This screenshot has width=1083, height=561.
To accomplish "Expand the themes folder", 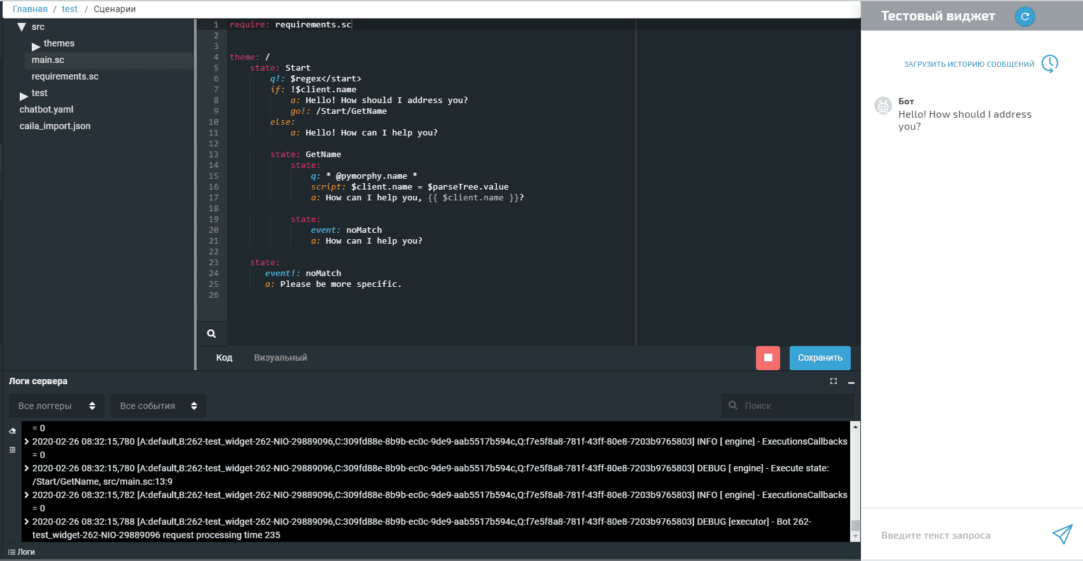I will tap(36, 46).
